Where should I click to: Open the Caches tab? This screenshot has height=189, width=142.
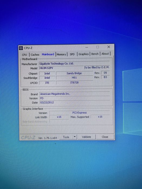click(x=35, y=55)
